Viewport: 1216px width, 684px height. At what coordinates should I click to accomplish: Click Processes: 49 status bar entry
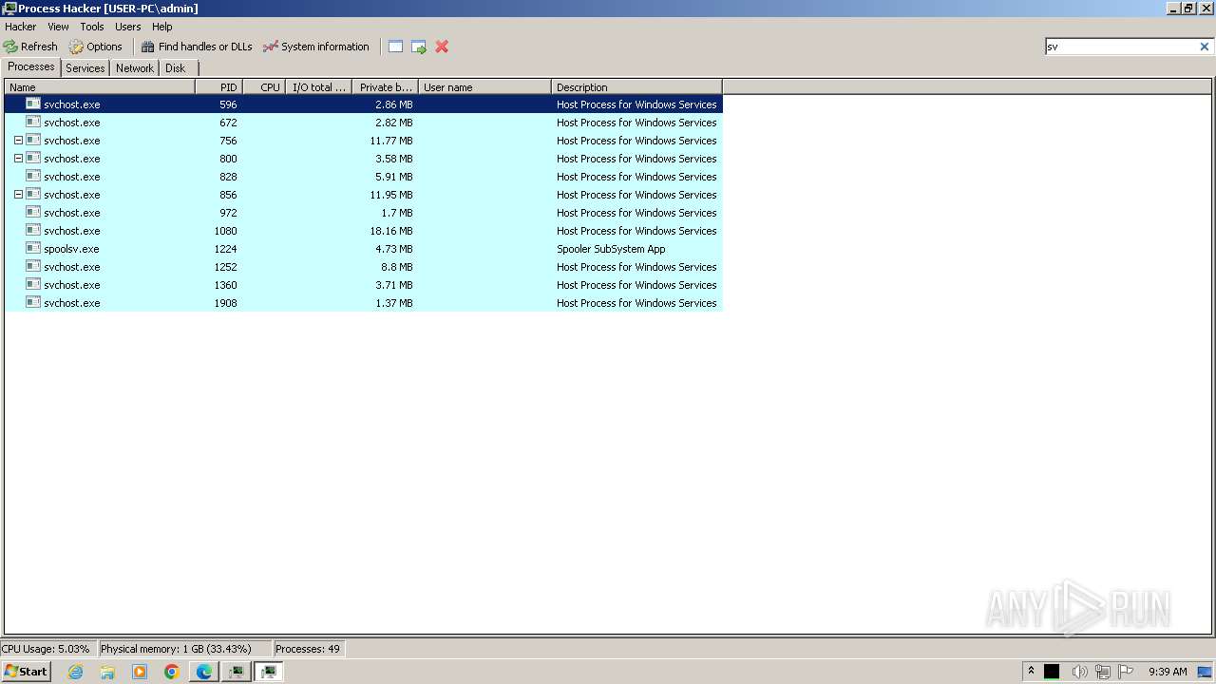tap(308, 649)
